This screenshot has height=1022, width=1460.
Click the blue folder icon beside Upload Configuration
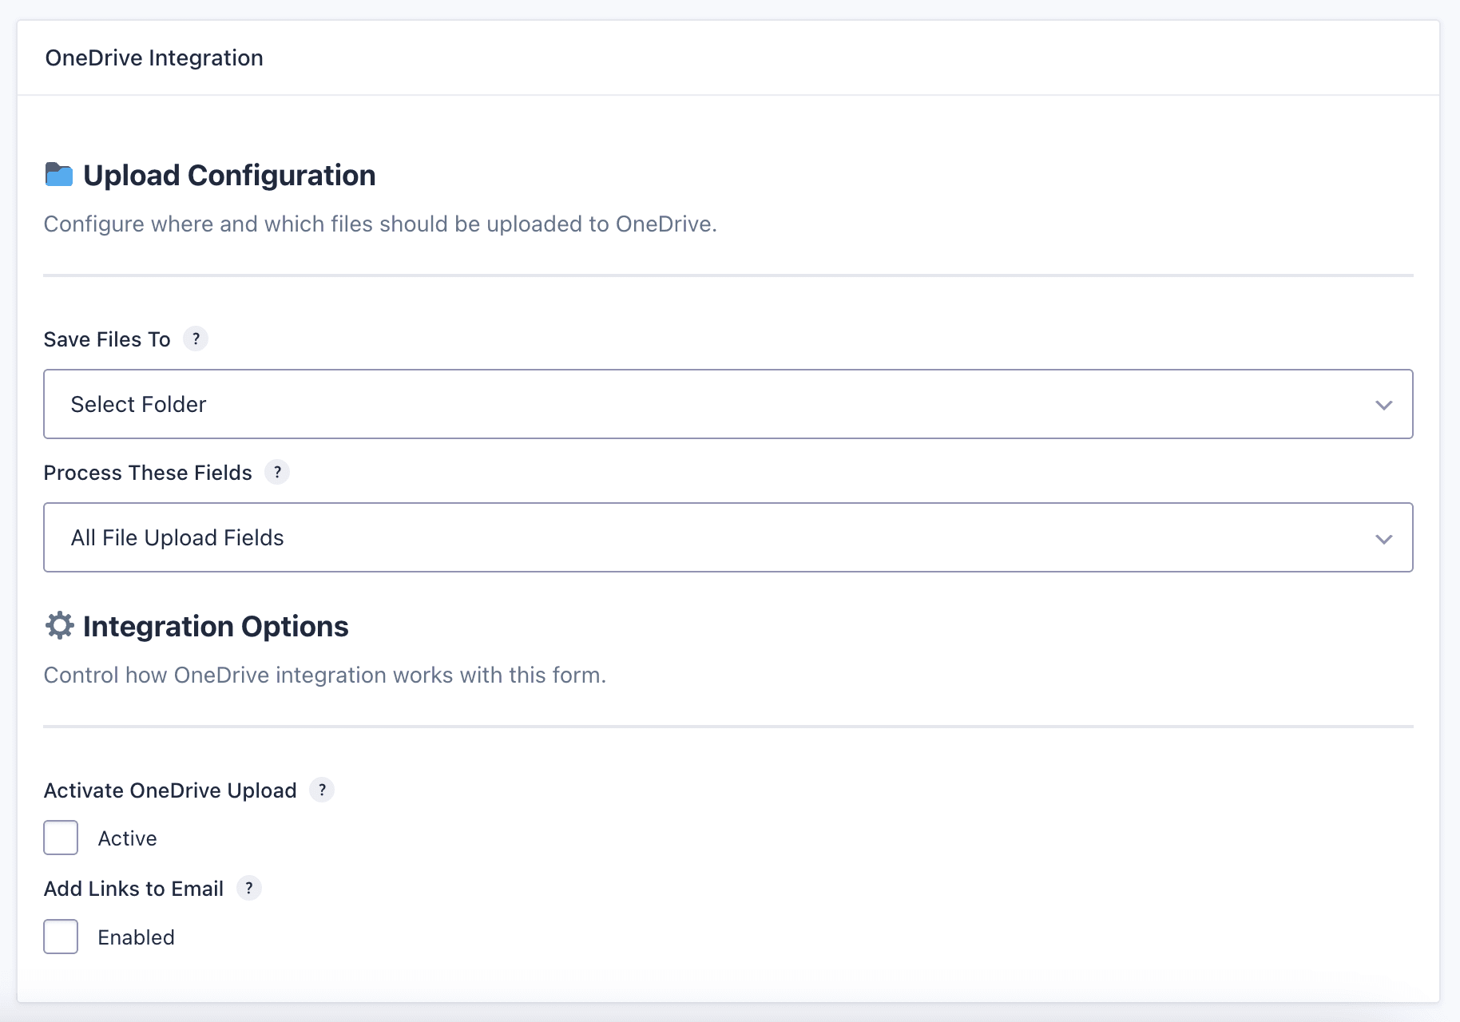tap(59, 175)
